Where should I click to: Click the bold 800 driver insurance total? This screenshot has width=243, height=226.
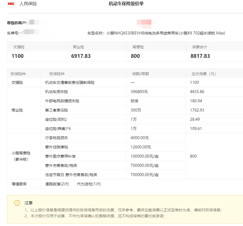click(135, 56)
